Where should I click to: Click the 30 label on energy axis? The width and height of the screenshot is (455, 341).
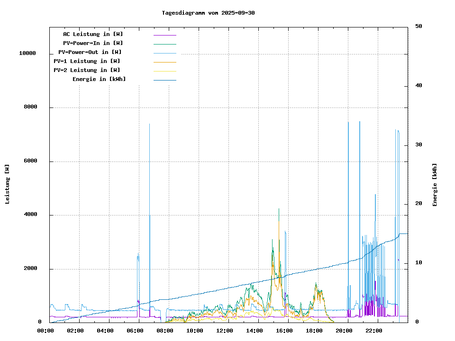click(419, 145)
